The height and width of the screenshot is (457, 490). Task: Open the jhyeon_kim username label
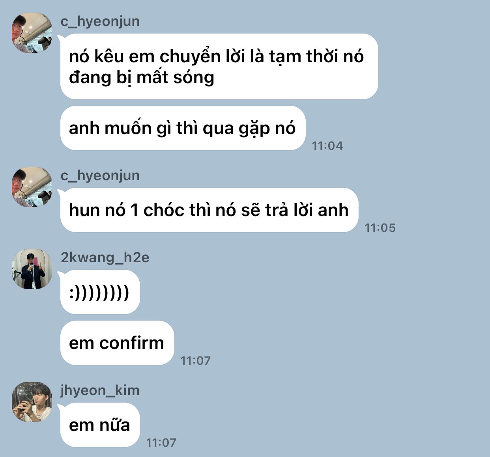tap(100, 390)
